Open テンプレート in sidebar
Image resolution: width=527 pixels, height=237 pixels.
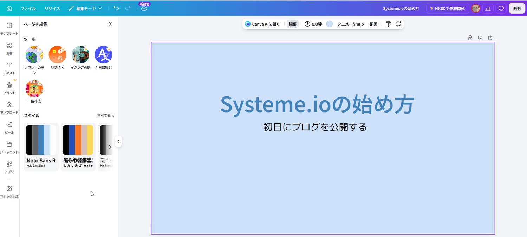click(x=9, y=29)
